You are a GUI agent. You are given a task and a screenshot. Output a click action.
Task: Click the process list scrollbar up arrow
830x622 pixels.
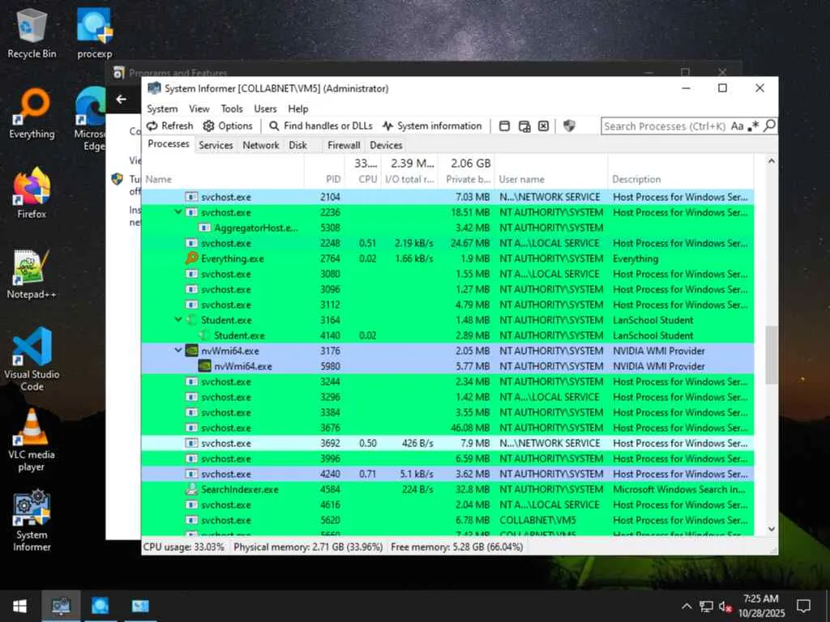pyautogui.click(x=772, y=161)
